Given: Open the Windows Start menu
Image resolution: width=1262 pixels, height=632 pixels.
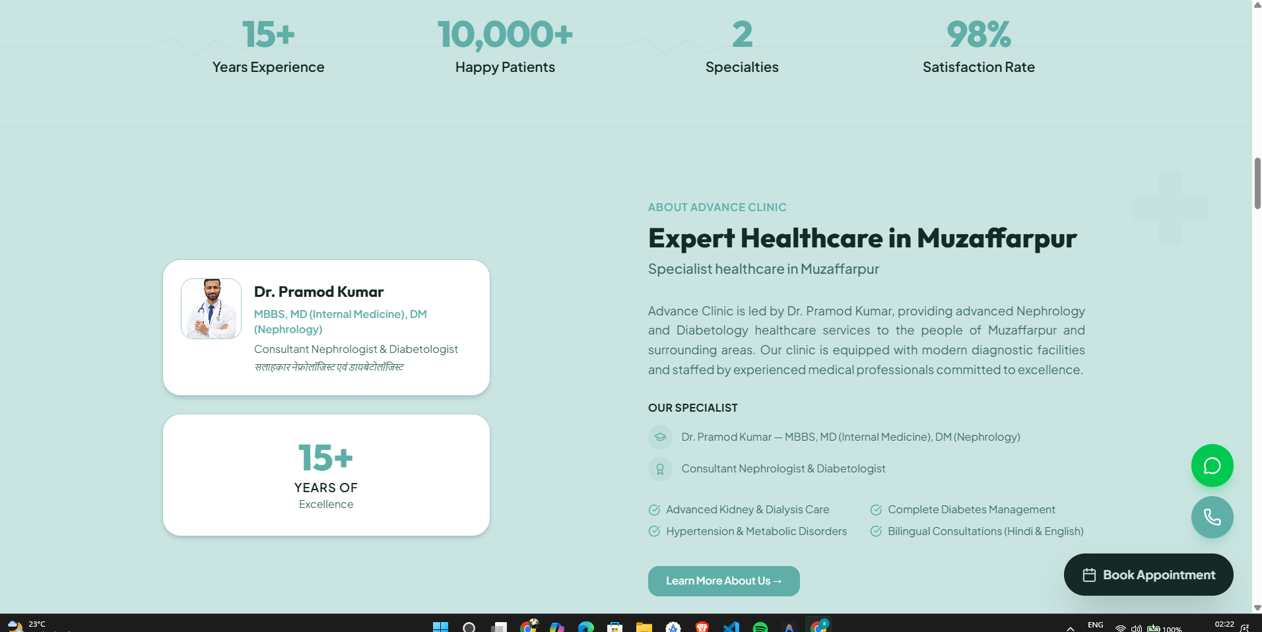Looking at the screenshot, I should click(x=440, y=627).
